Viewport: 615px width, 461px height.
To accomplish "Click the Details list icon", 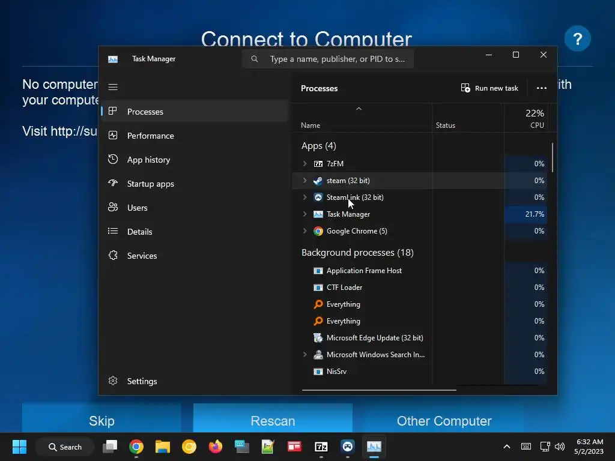I will point(113,231).
